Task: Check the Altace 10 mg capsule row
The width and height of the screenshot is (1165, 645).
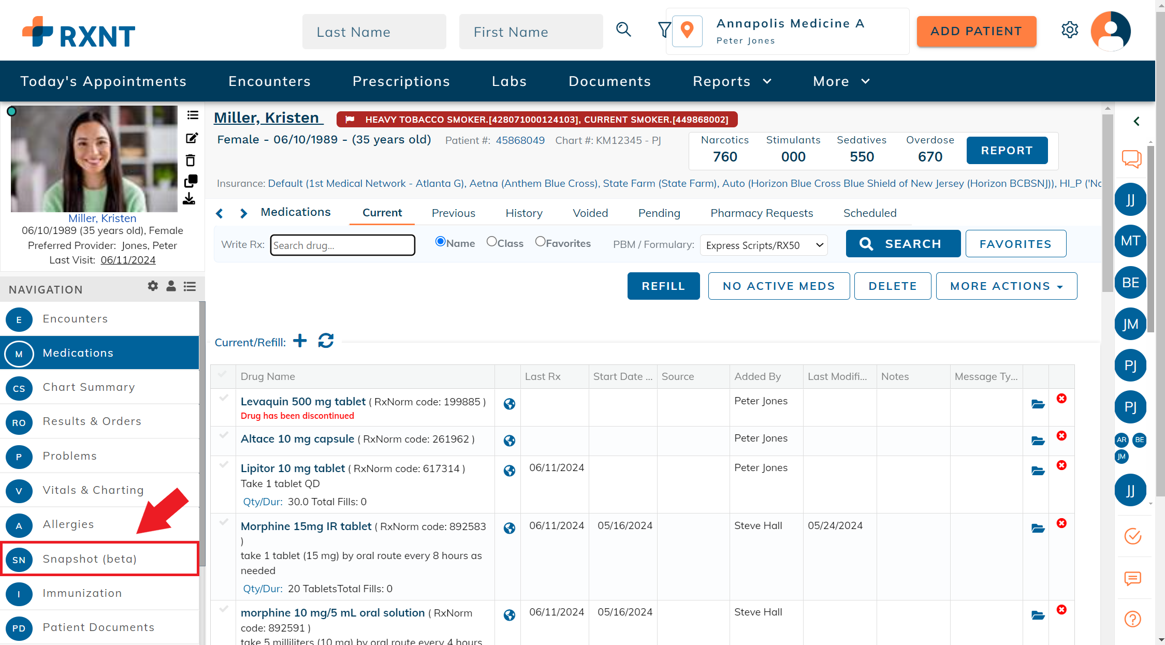Action: pos(224,435)
